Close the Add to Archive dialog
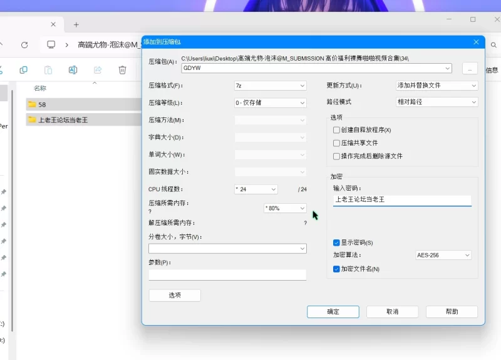 (476, 42)
